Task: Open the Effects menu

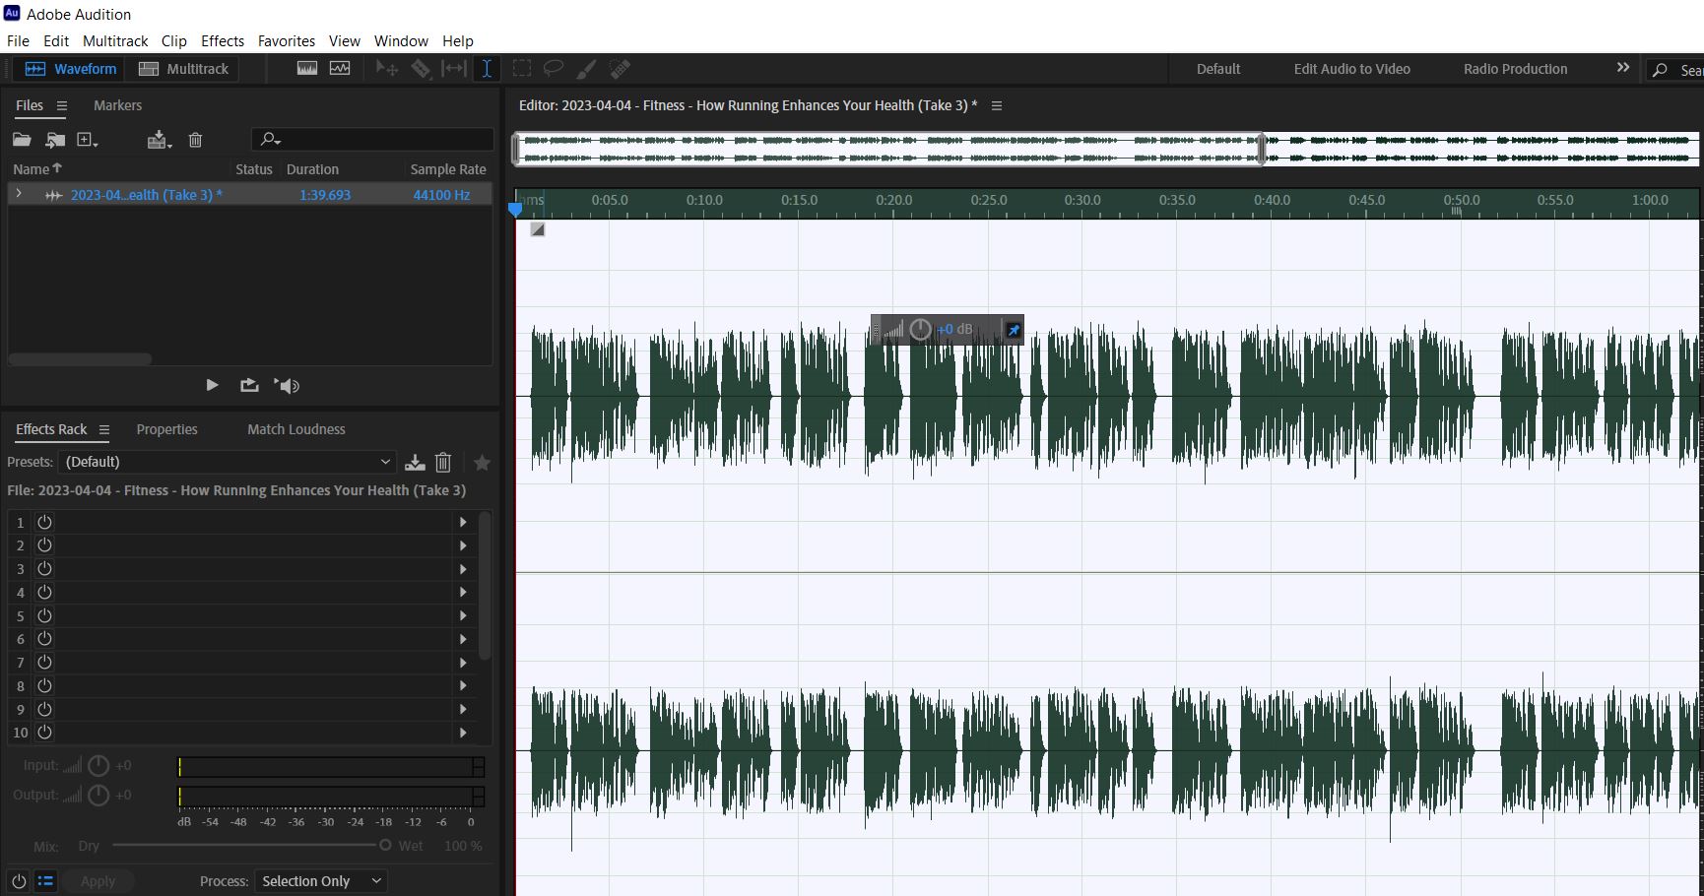Action: [x=223, y=40]
